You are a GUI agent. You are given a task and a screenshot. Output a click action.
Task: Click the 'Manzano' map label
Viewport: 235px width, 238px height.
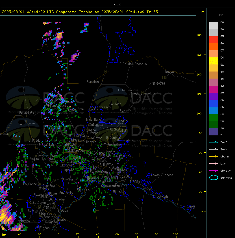(24, 221)
